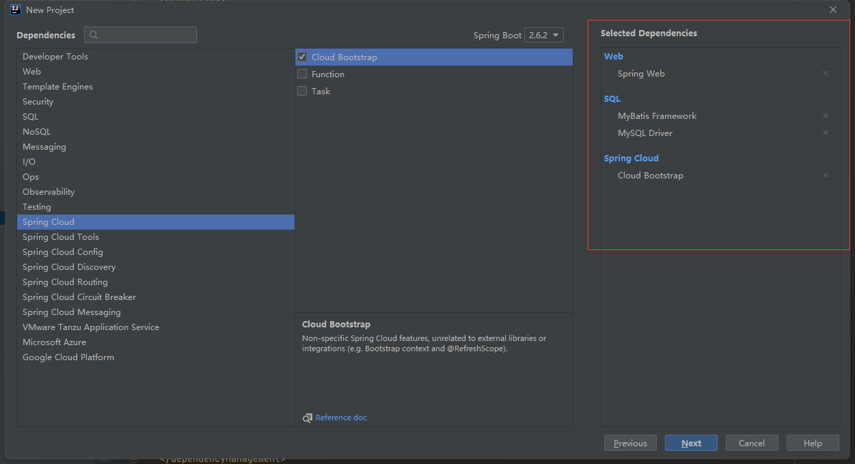Screen dimensions: 855x464
Task: Enable the Task dependency checkbox
Action: (302, 91)
